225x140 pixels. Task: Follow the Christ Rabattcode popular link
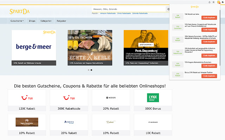pos(124,13)
